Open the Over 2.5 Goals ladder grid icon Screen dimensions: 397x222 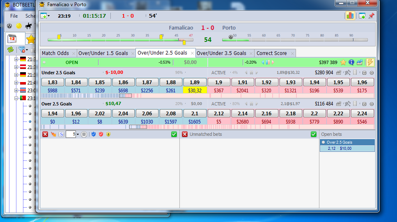coord(355,103)
